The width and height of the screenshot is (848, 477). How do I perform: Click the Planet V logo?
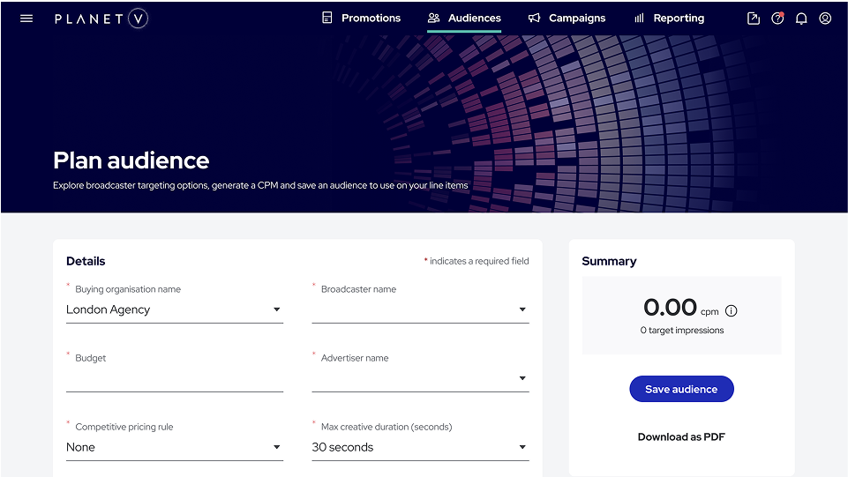pos(101,19)
